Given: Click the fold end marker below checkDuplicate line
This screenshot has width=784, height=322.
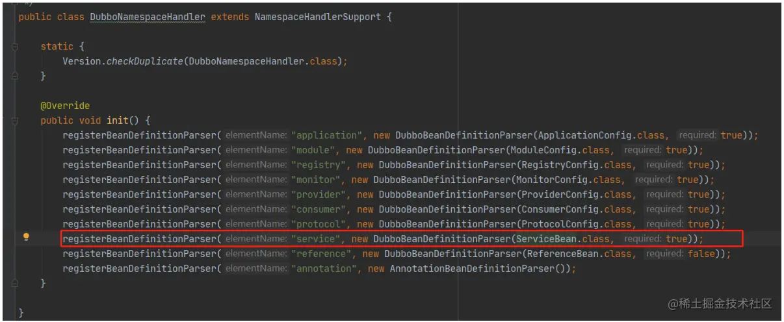Looking at the screenshot, I should click(14, 76).
